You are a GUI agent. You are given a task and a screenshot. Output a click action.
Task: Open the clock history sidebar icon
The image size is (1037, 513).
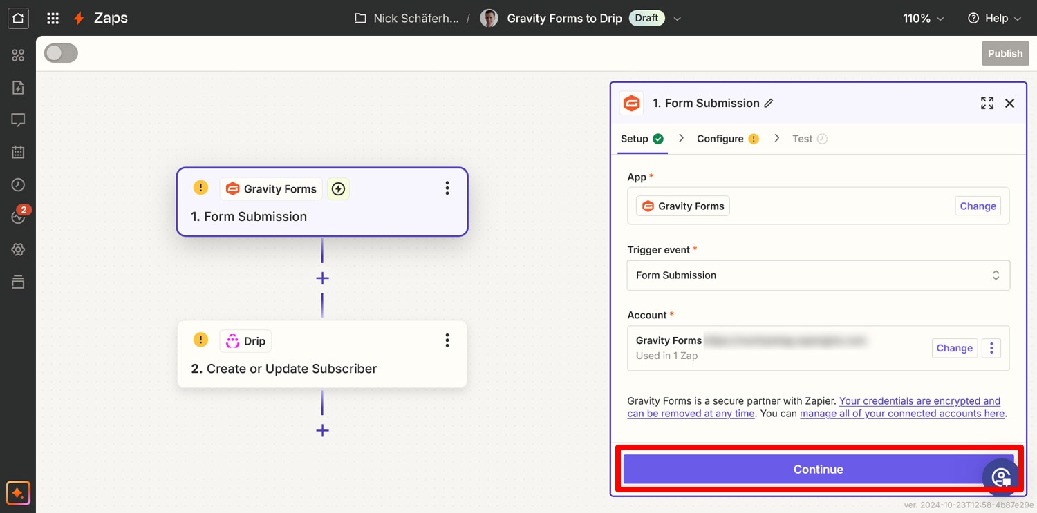click(x=18, y=185)
